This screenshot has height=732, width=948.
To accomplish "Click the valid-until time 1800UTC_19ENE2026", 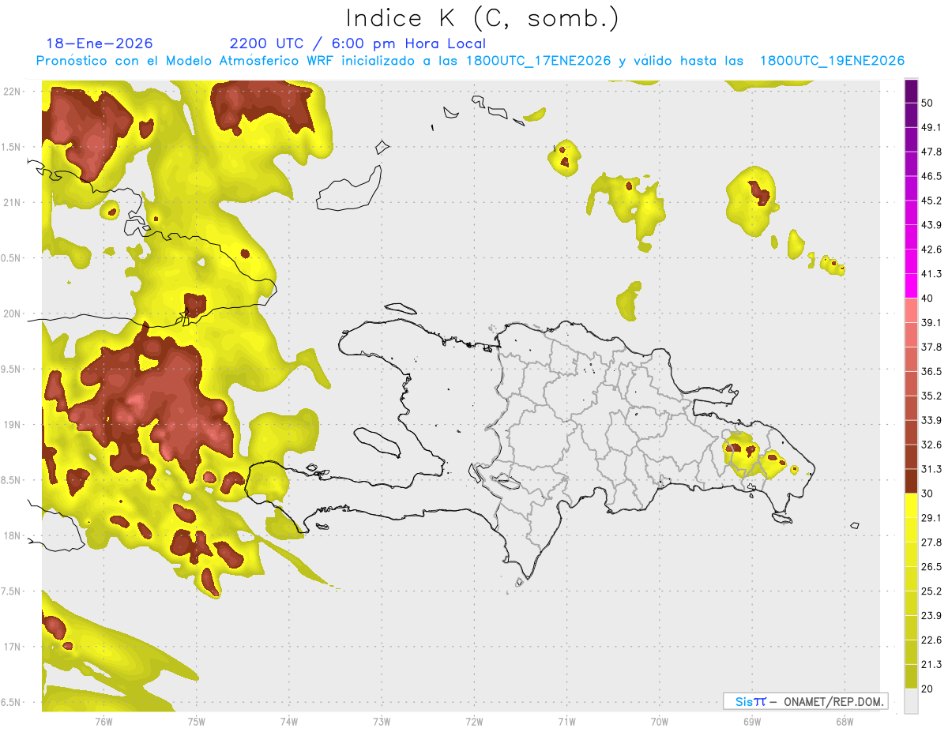I will point(832,61).
